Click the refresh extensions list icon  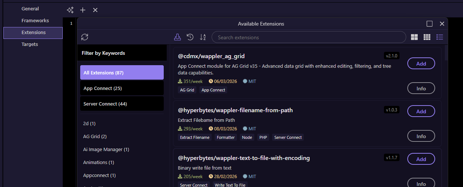(x=85, y=37)
